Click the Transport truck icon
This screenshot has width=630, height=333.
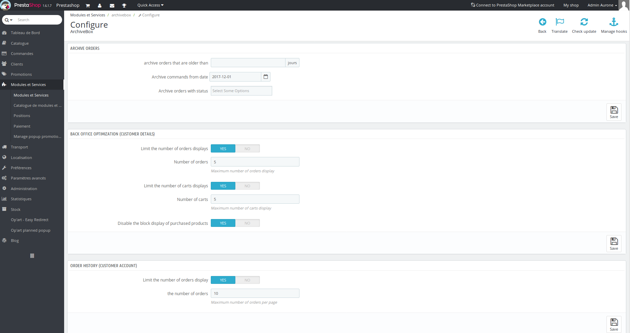[x=4, y=147]
